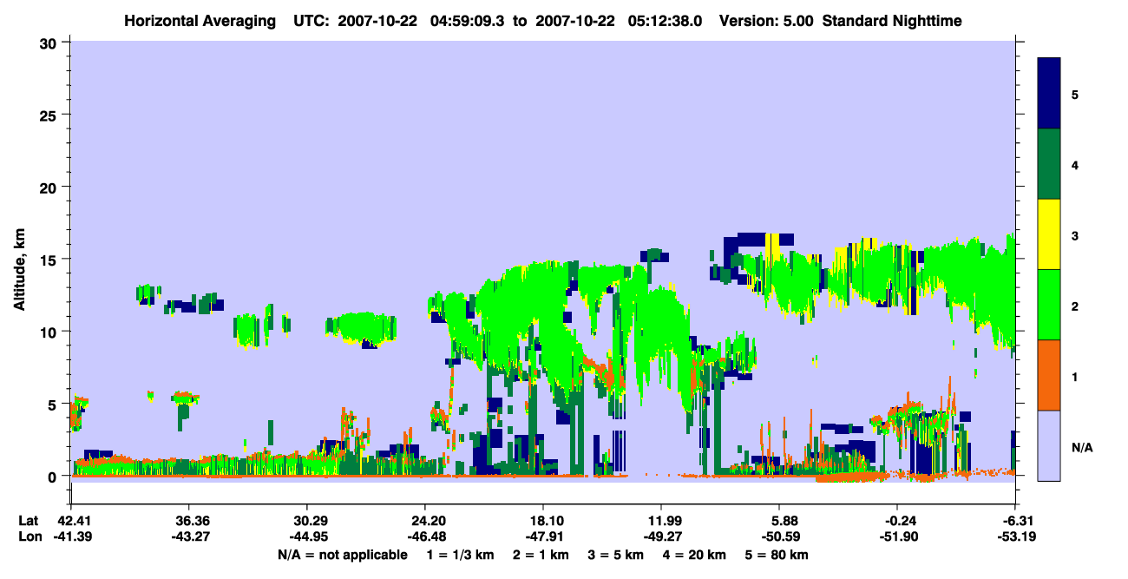Click the dark blue level 5 color swatch
1128x579 pixels.
point(1049,94)
